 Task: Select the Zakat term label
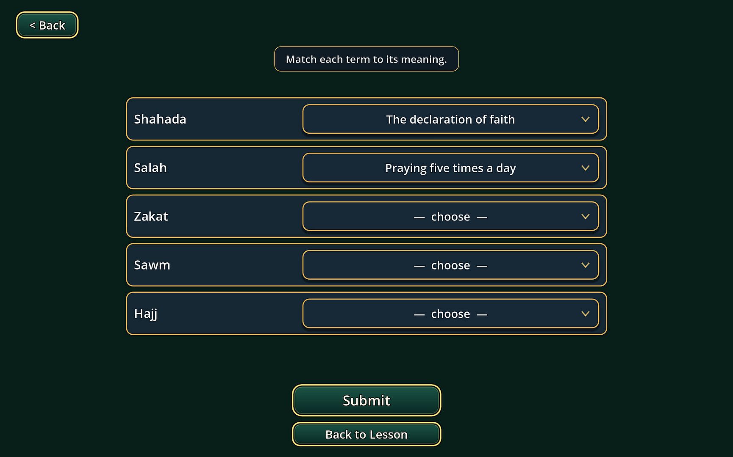pos(151,216)
